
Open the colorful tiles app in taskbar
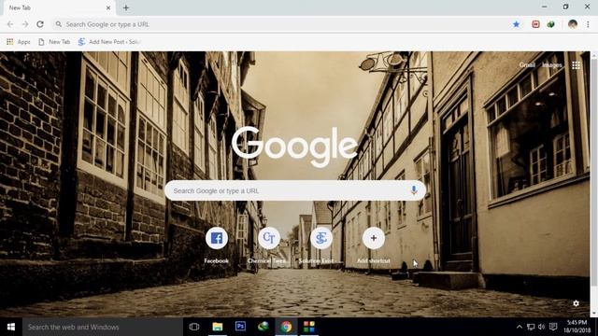click(x=309, y=327)
